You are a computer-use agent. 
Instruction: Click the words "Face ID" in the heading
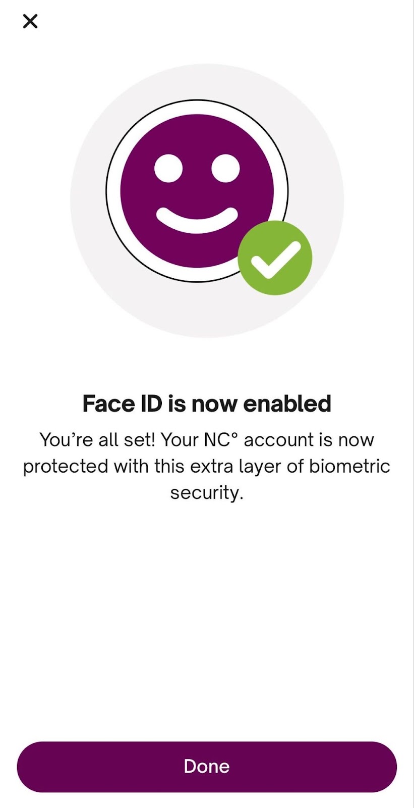[123, 404]
